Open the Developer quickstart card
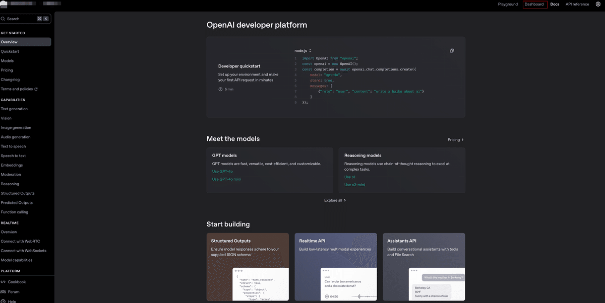This screenshot has width=605, height=303. pyautogui.click(x=336, y=77)
